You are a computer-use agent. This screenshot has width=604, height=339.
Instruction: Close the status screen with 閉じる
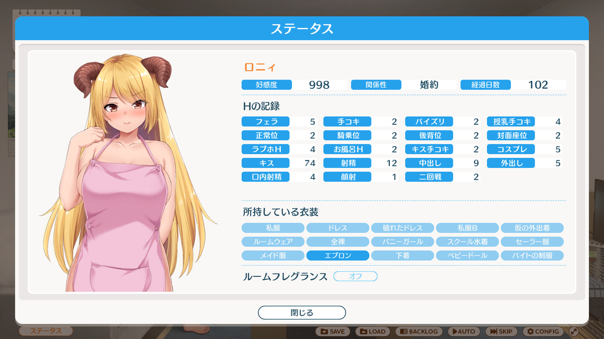(302, 313)
